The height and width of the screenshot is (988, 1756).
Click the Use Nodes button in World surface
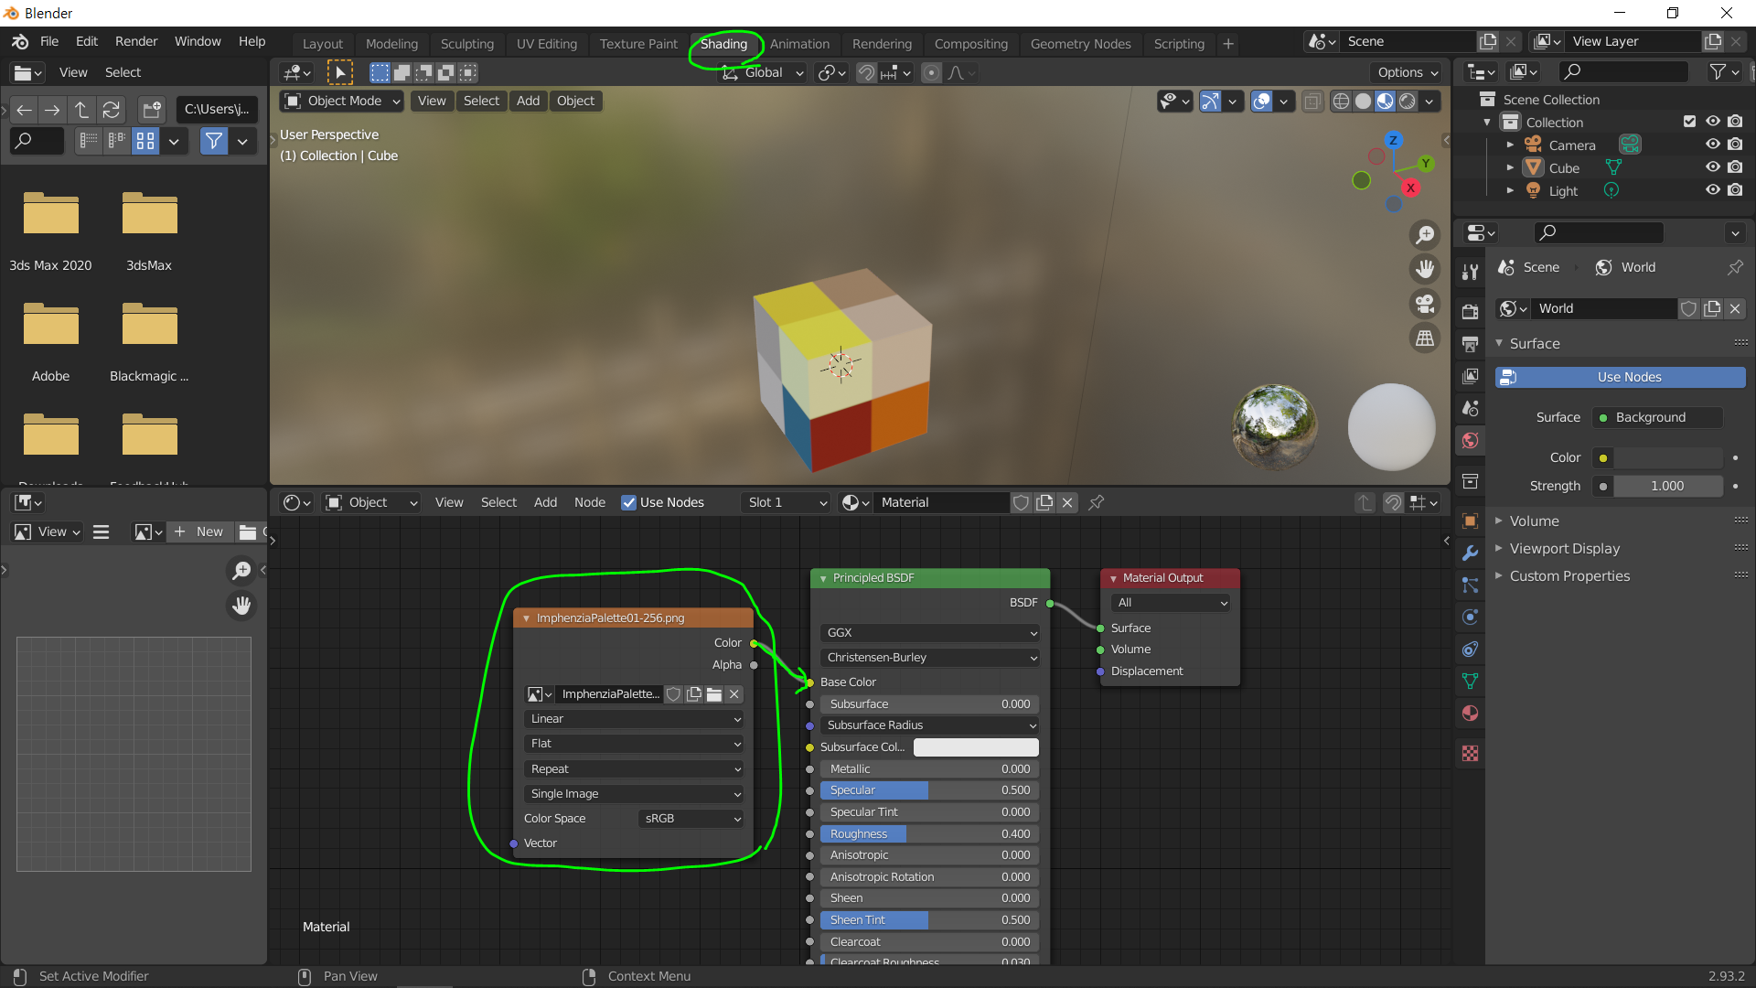[x=1620, y=377]
